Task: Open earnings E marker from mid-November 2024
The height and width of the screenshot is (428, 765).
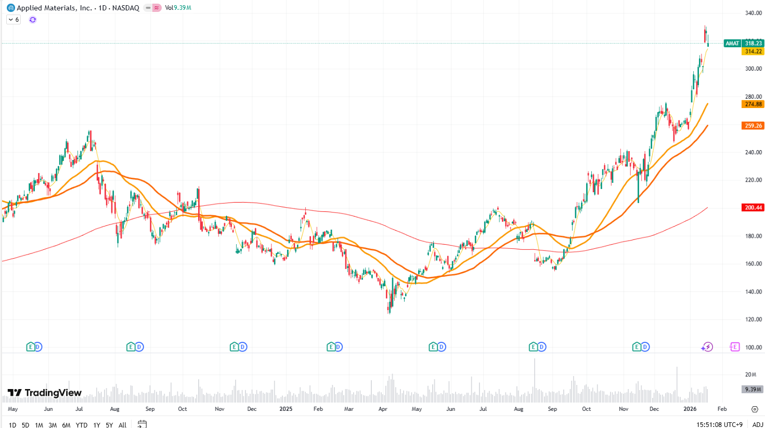Action: click(x=235, y=347)
